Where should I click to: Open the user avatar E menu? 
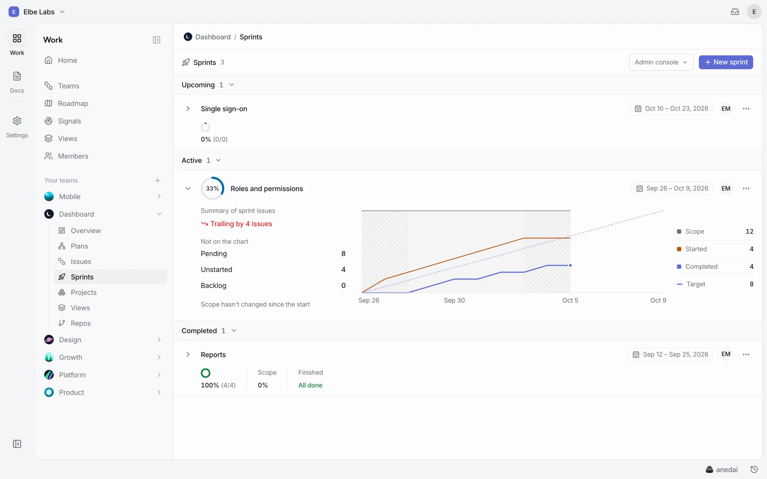(x=754, y=12)
